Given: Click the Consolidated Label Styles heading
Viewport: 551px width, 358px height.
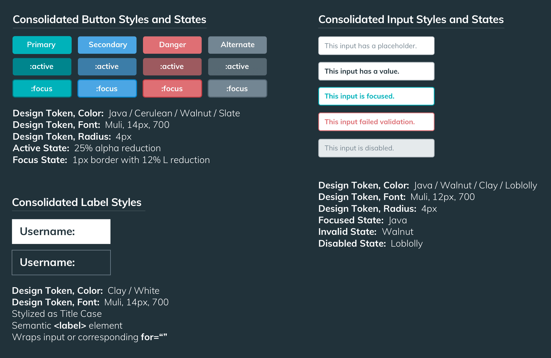Looking at the screenshot, I should [77, 202].
